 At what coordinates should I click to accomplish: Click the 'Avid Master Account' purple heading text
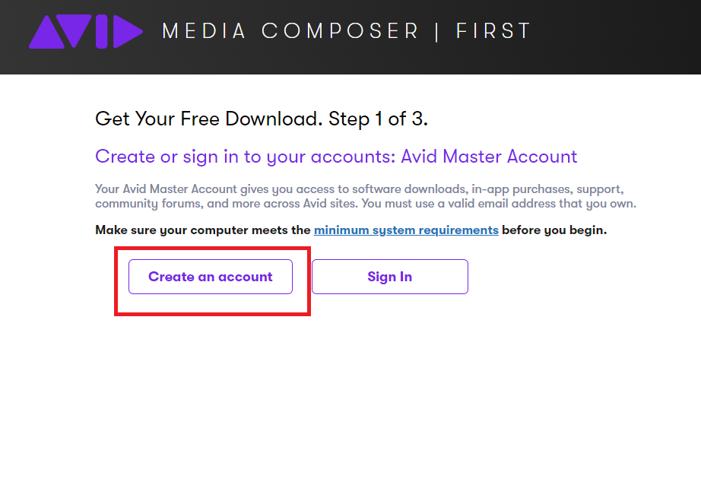(x=489, y=157)
